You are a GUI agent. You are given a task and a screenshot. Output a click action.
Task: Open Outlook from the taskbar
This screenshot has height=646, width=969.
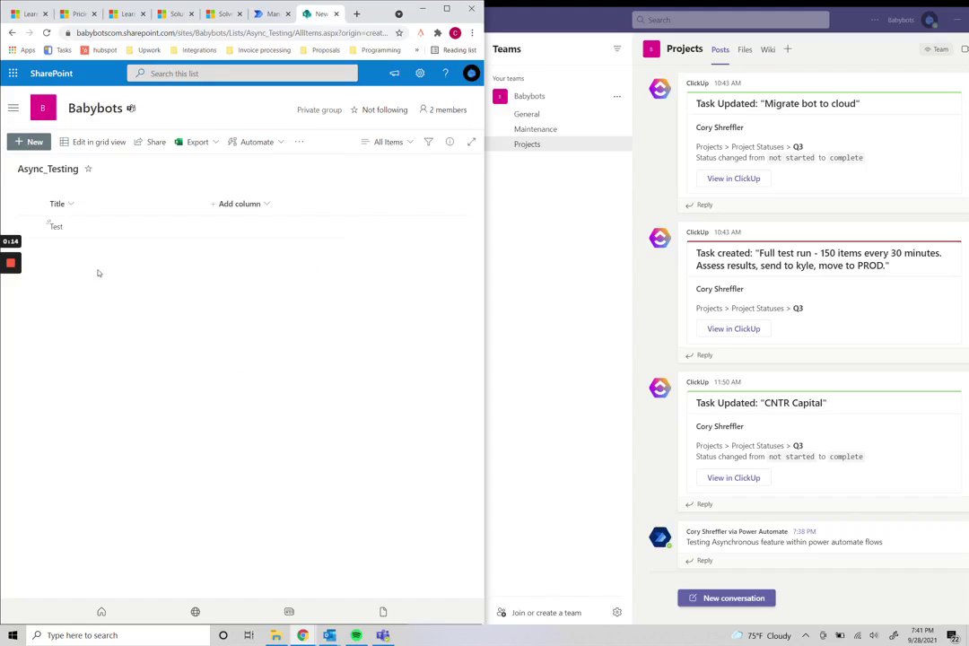click(329, 635)
